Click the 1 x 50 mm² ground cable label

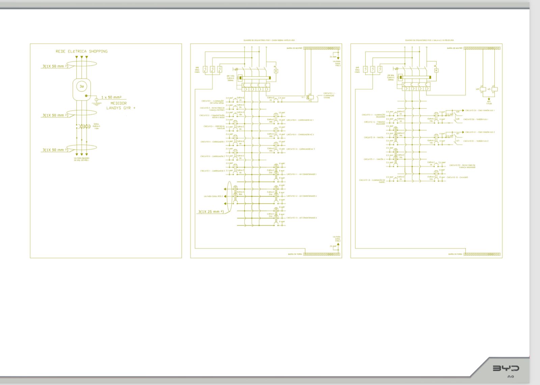point(111,97)
